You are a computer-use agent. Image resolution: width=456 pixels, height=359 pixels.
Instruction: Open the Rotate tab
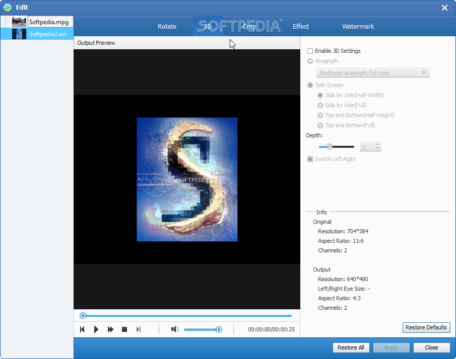pos(167,27)
